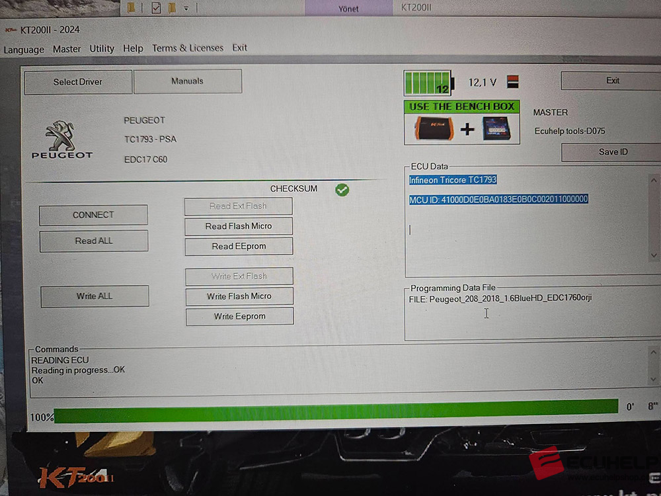
Task: Click 'Reading in progress...OK' log line
Action: (79, 370)
